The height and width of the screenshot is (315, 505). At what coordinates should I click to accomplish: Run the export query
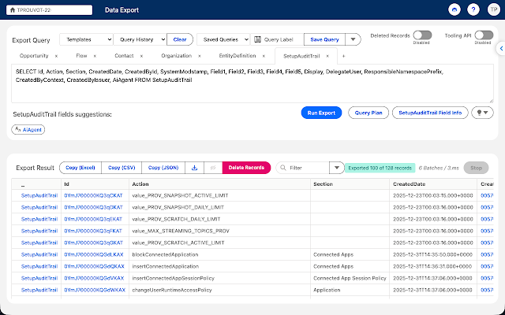(x=321, y=113)
